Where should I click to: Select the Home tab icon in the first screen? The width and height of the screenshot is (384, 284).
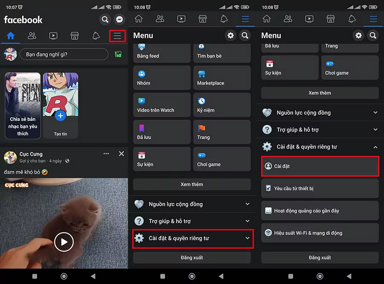coord(11,36)
